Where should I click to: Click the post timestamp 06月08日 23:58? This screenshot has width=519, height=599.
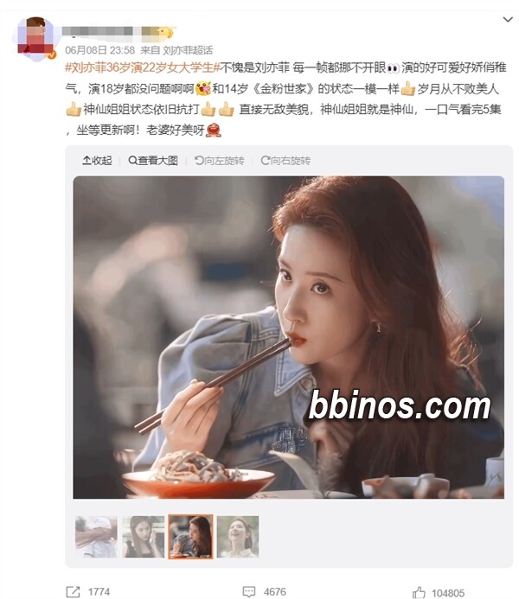click(x=99, y=50)
